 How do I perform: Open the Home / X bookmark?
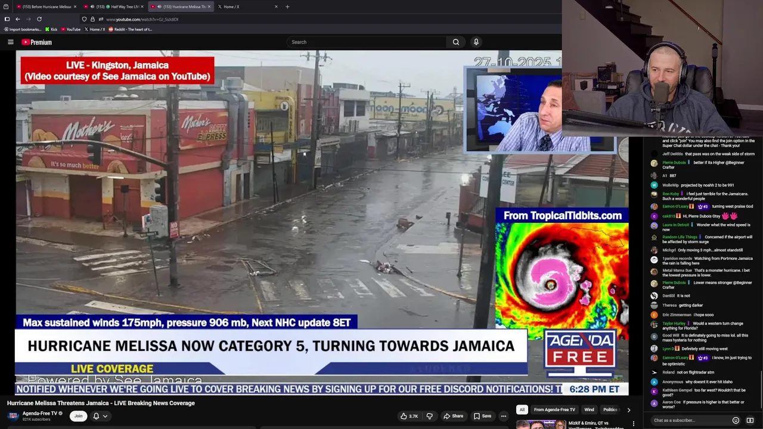(95, 29)
